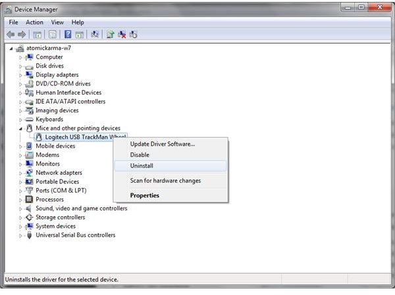Select the System devices label

(x=55, y=226)
